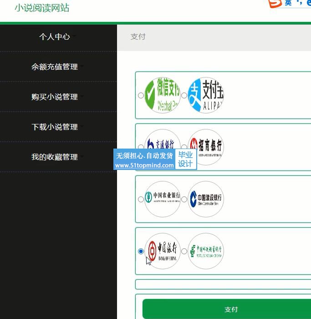This screenshot has height=319, width=311.
Task: Select the Alipay radio button
Action: coord(184,95)
